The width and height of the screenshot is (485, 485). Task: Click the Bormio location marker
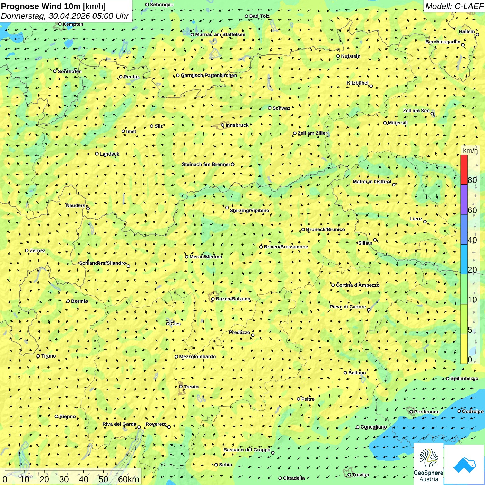point(68,301)
